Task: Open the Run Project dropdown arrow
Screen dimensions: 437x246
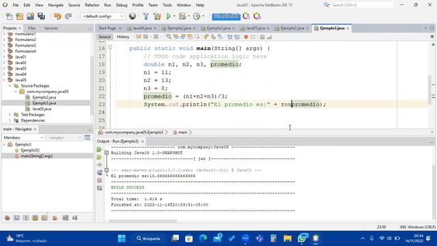Action: pyautogui.click(x=175, y=16)
